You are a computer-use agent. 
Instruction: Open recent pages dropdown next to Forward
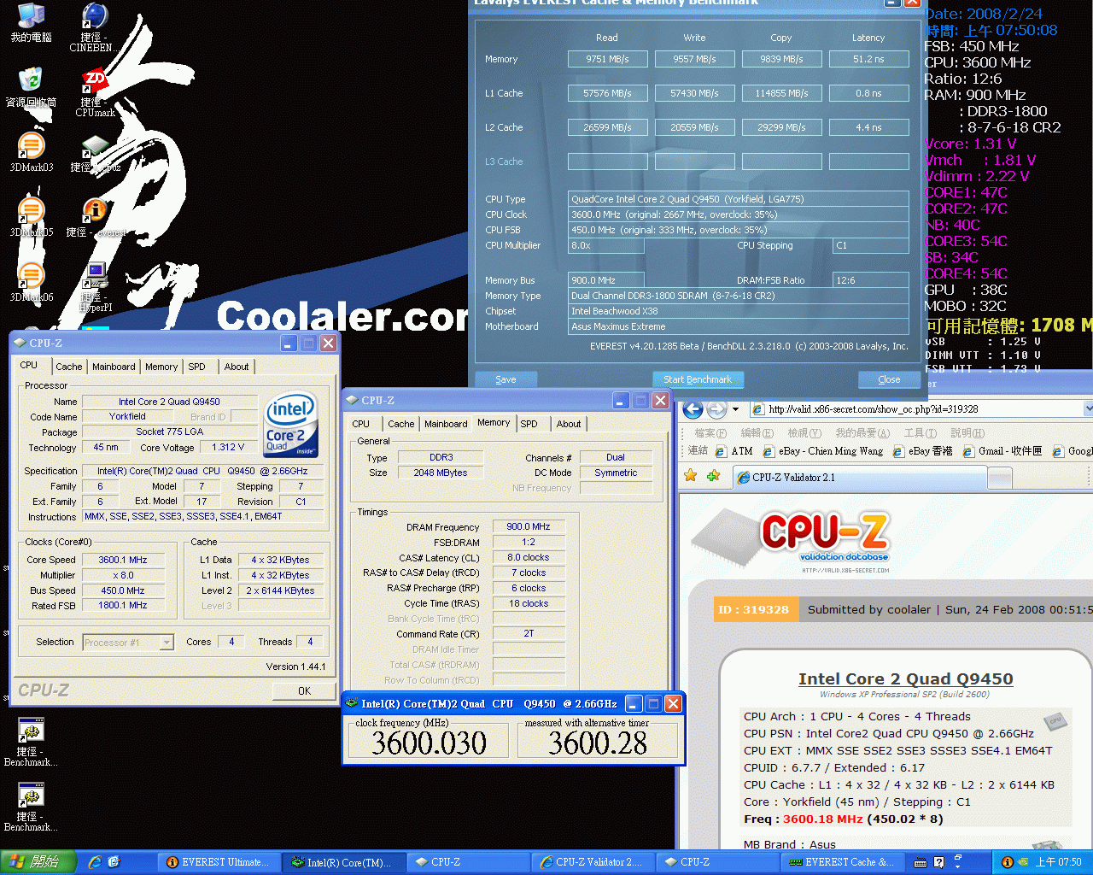pos(735,409)
